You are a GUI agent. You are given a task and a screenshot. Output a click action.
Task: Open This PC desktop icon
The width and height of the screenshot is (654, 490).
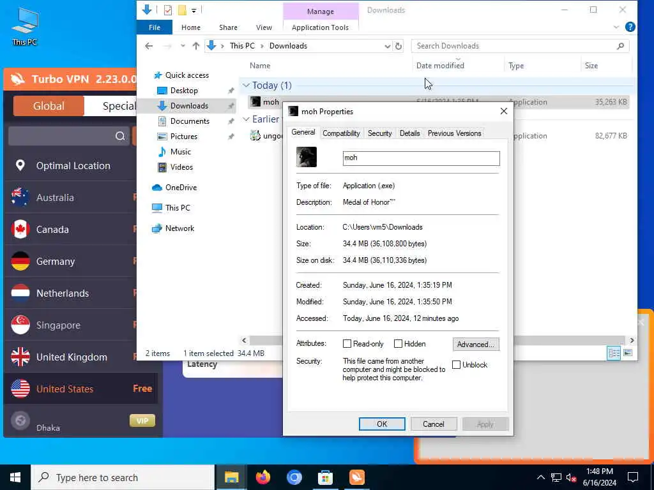25,26
